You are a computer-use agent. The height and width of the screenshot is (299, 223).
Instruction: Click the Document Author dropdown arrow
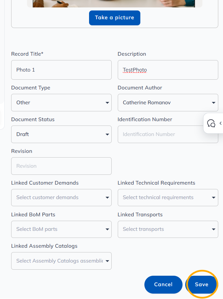pyautogui.click(x=214, y=103)
